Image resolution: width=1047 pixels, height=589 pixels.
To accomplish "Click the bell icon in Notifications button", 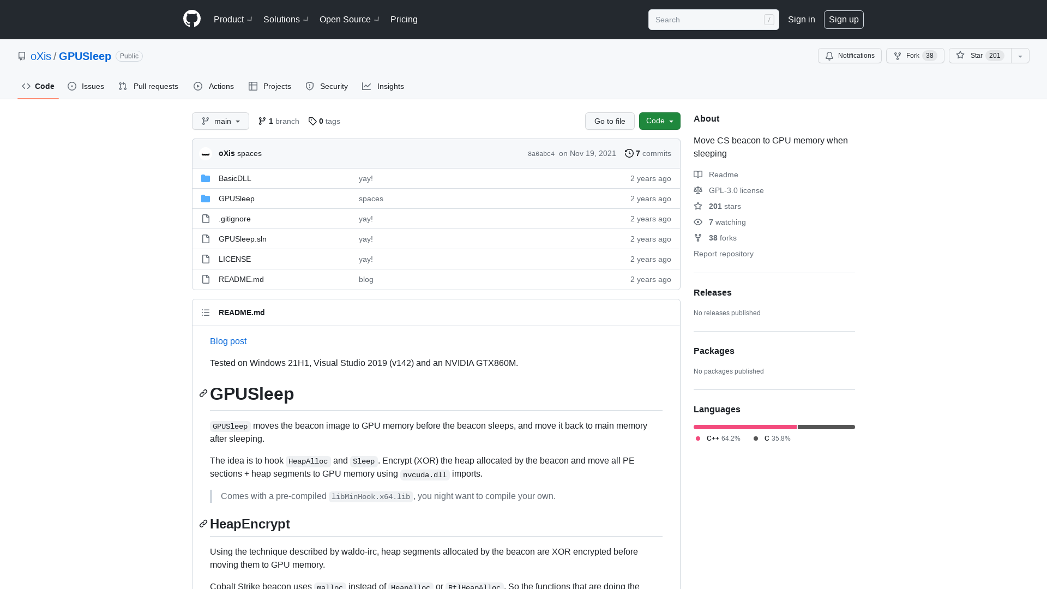I will coord(829,56).
